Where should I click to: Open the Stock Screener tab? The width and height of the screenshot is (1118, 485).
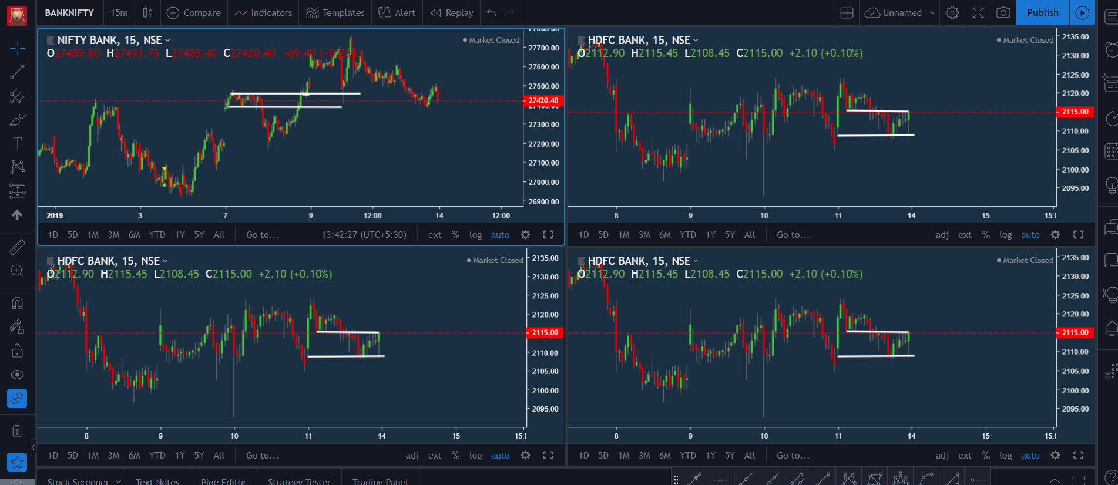[78, 481]
